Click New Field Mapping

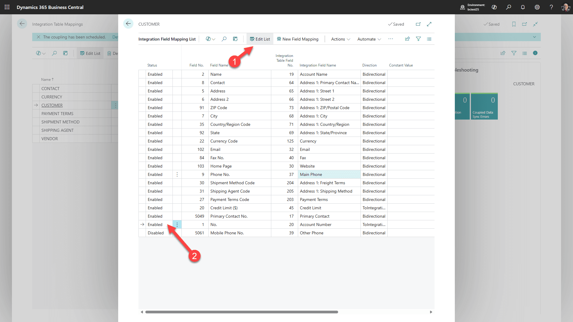coord(298,39)
